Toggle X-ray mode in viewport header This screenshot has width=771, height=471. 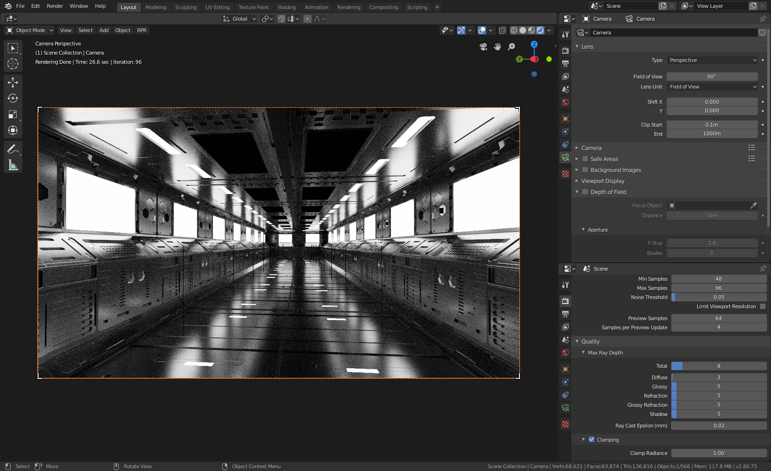(x=503, y=30)
